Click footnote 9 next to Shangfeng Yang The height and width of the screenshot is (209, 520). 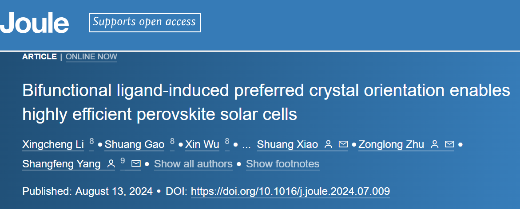click(123, 161)
